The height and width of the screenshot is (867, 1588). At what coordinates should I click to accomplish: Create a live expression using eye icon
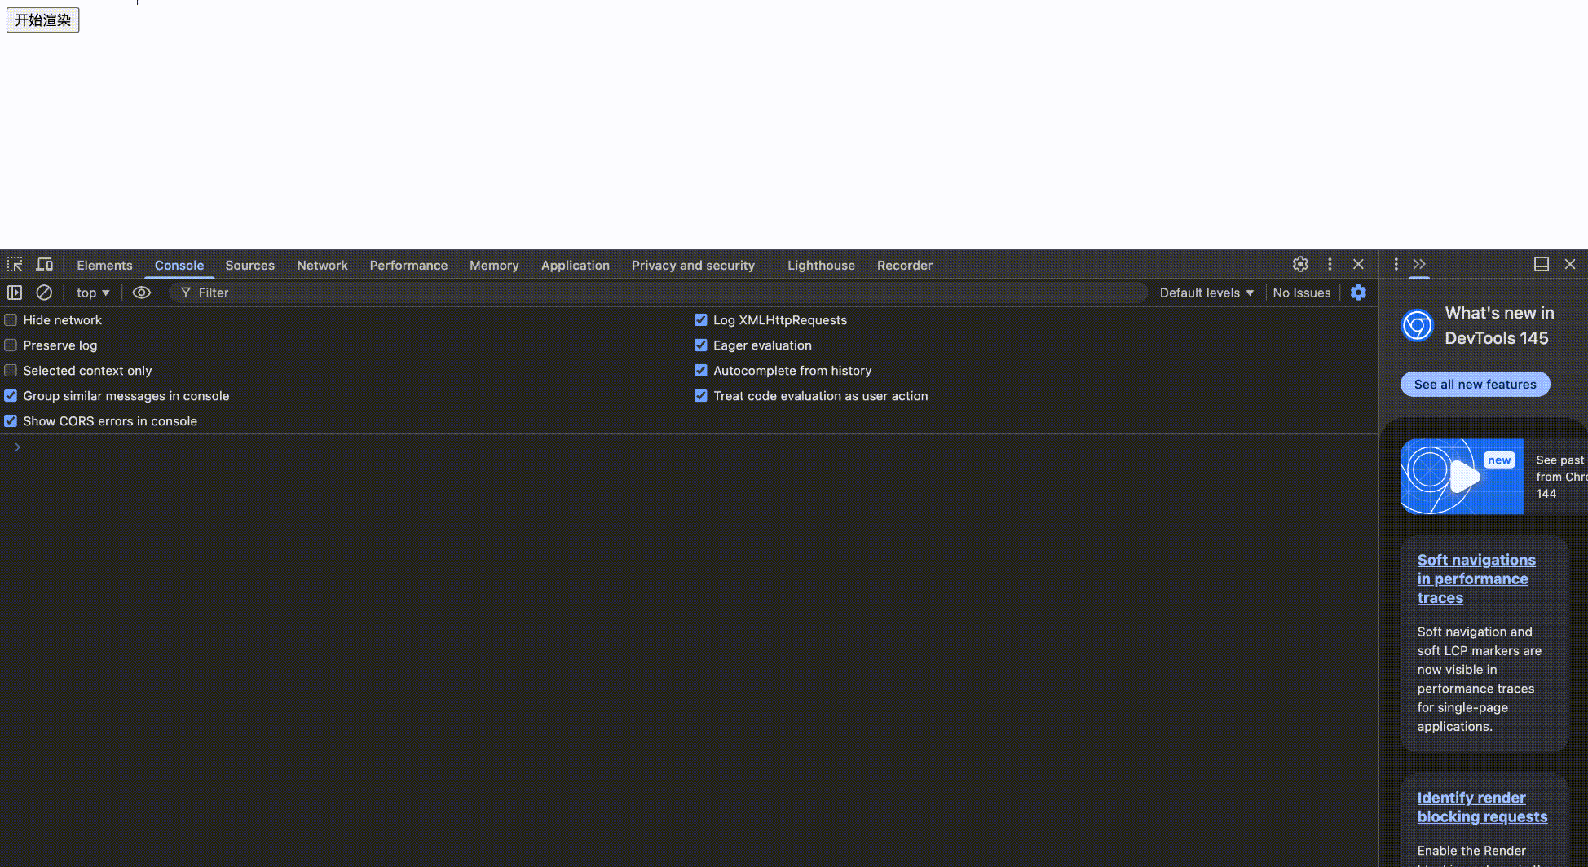click(x=141, y=293)
